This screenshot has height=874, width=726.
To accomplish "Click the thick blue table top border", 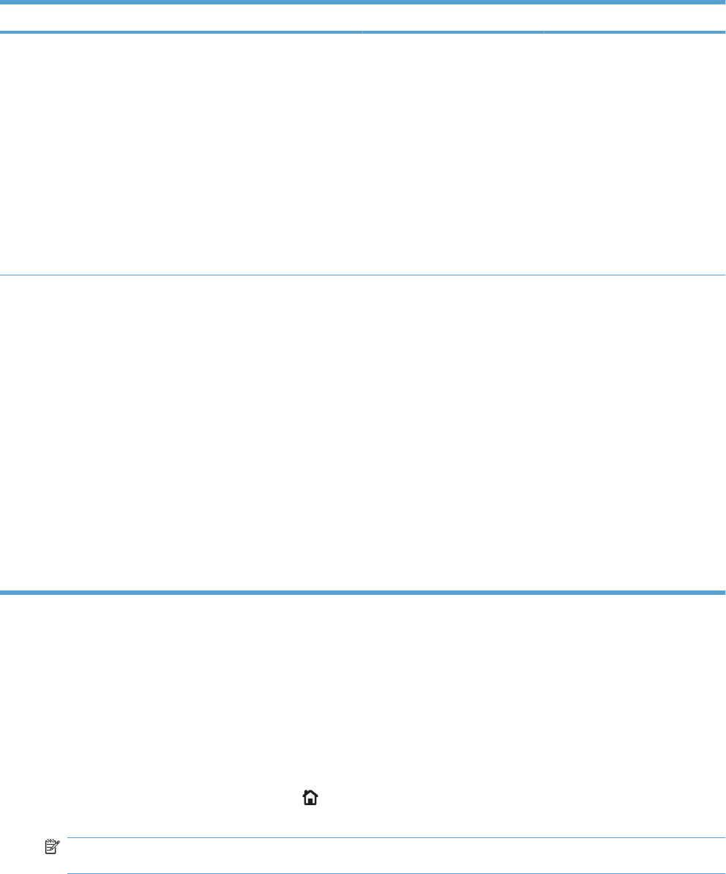I will tap(363, 2).
